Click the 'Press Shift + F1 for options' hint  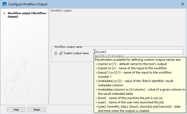(108, 56)
